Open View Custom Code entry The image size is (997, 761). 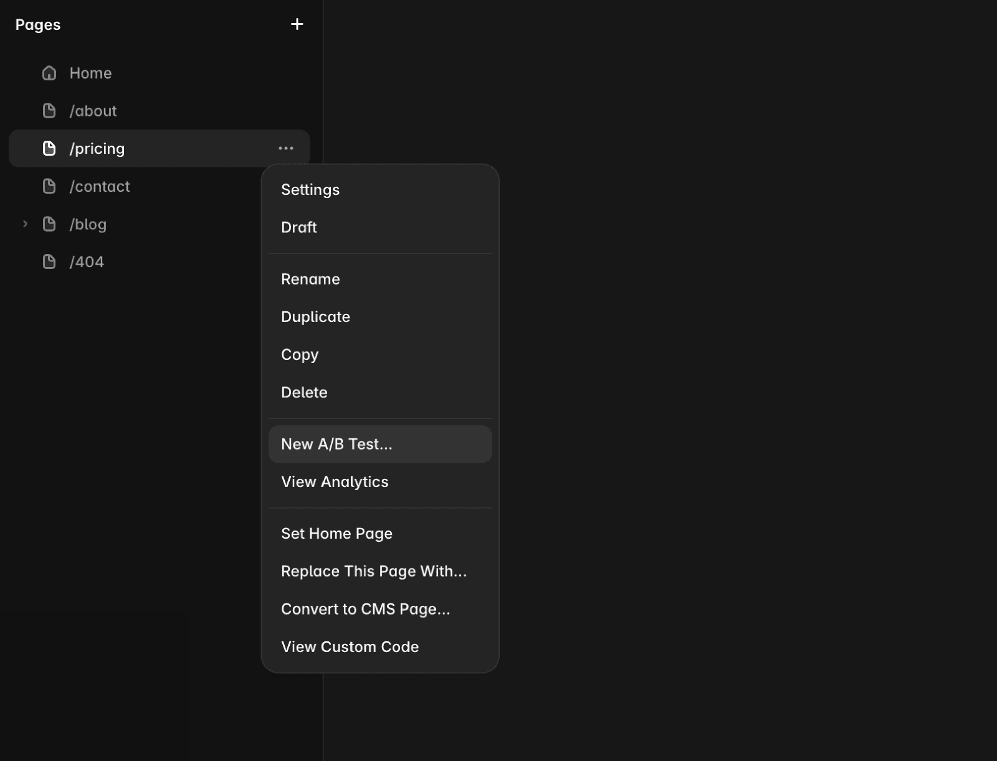point(380,646)
